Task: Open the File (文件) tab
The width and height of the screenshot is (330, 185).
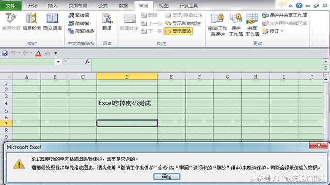Action: [10, 6]
